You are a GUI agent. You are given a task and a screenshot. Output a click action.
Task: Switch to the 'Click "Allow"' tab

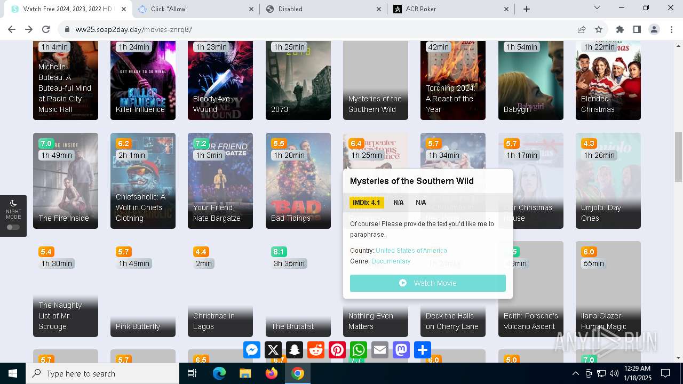click(x=195, y=9)
